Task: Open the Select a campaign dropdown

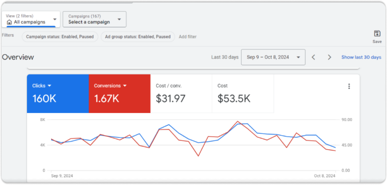Action: pos(94,19)
